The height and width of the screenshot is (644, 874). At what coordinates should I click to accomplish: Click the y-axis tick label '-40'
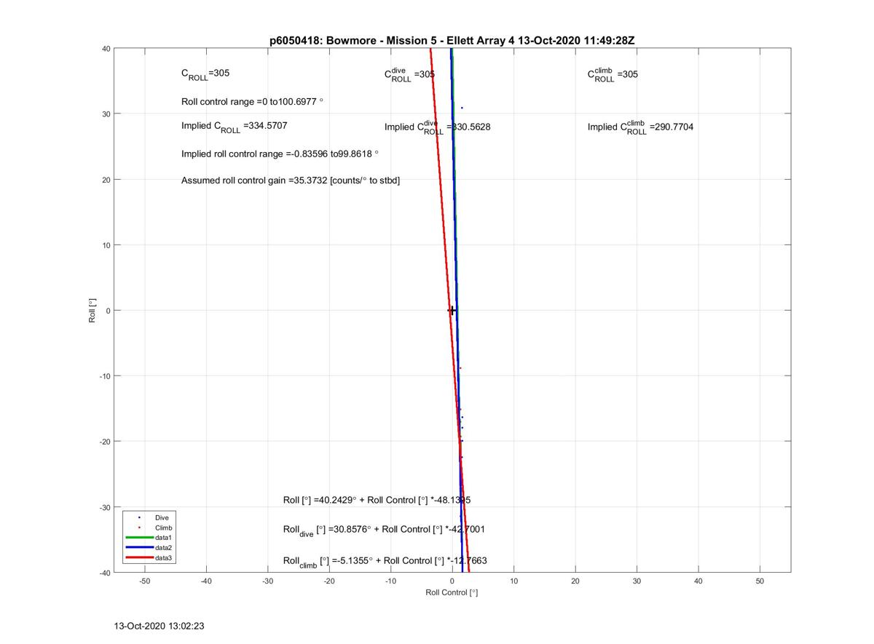pyautogui.click(x=104, y=573)
